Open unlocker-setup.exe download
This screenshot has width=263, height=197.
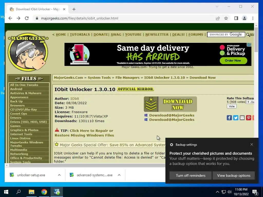click(x=31, y=175)
